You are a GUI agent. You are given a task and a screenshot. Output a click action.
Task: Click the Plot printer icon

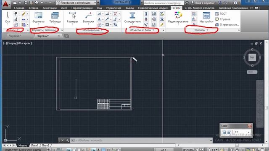[37, 3]
